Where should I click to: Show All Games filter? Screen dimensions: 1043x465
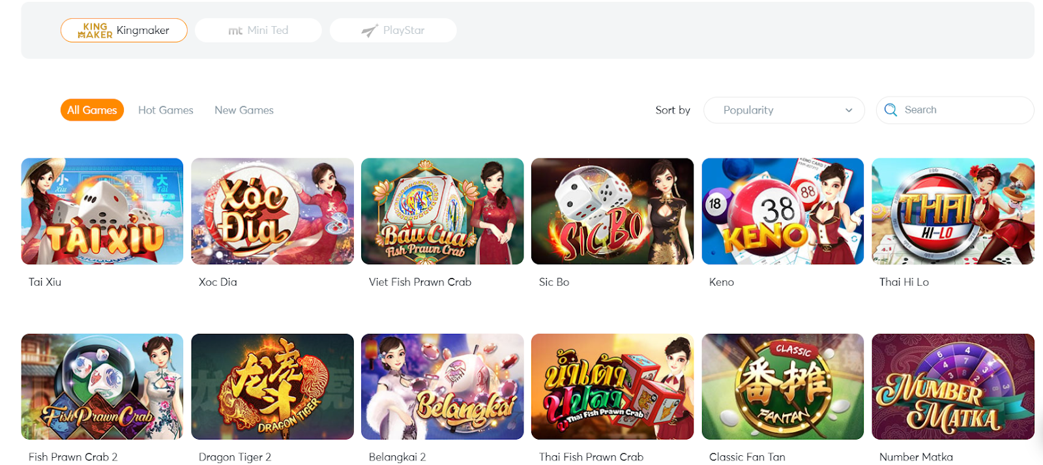coord(92,110)
